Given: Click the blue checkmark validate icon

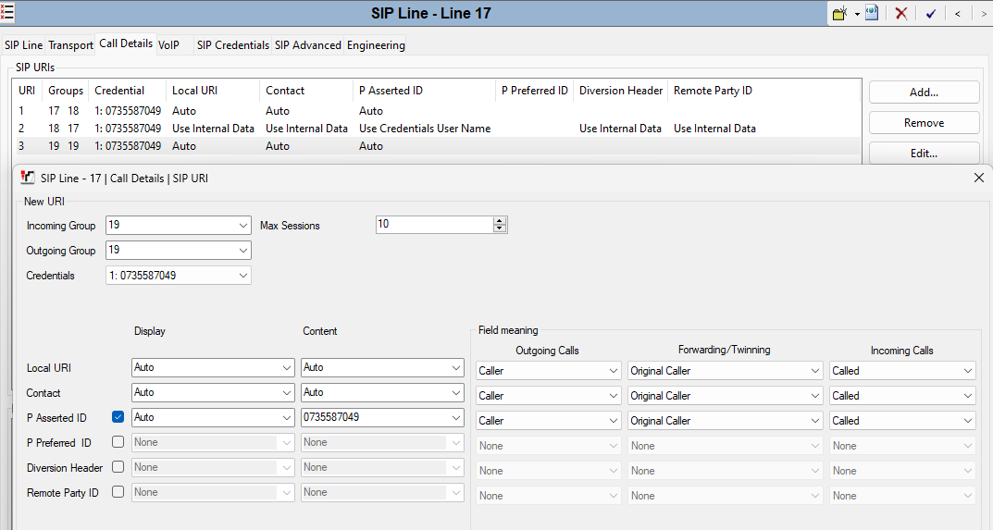Looking at the screenshot, I should pyautogui.click(x=930, y=13).
